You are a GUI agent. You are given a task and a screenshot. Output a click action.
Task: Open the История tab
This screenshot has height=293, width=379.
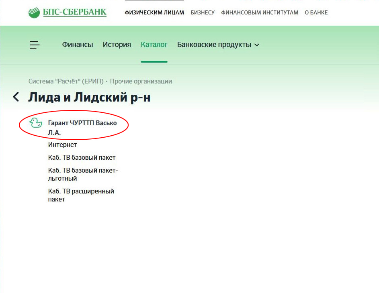click(x=117, y=45)
